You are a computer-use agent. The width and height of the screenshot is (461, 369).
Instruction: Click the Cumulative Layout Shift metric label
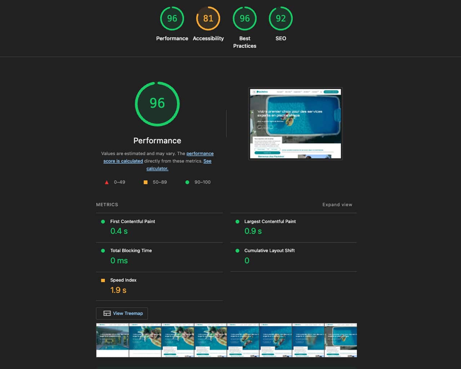[269, 251]
